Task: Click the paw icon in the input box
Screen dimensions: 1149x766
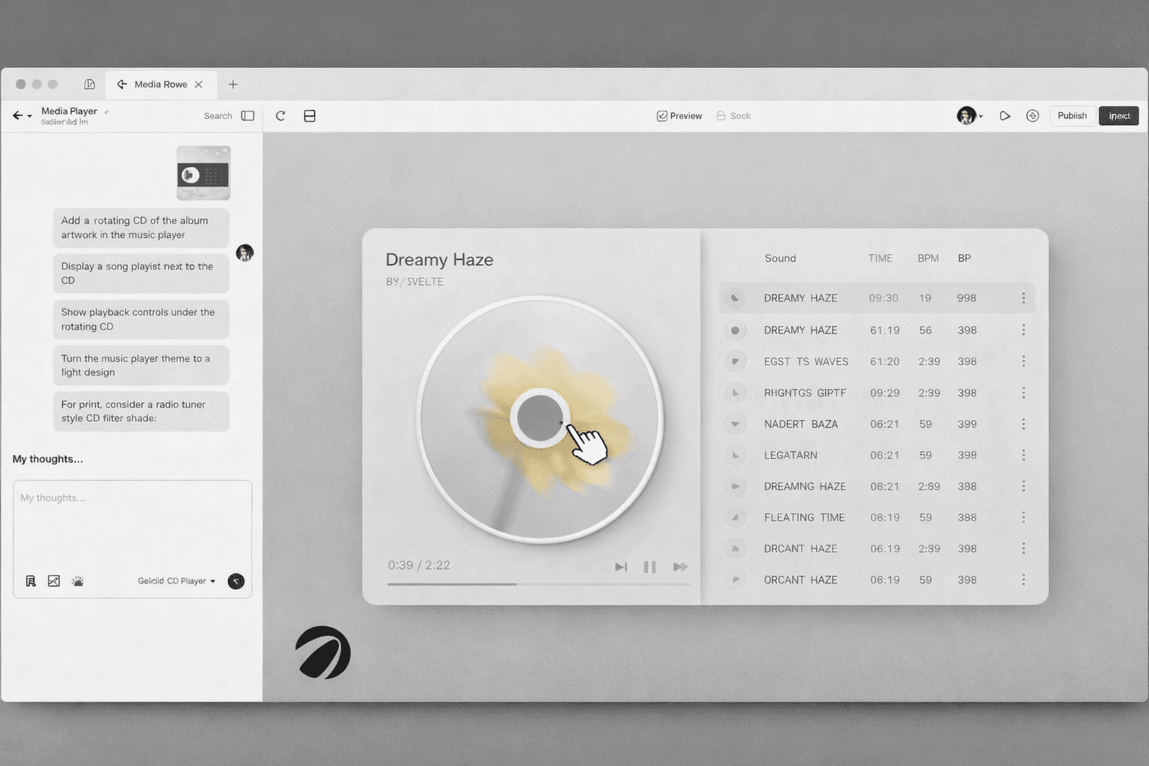Action: coord(78,581)
